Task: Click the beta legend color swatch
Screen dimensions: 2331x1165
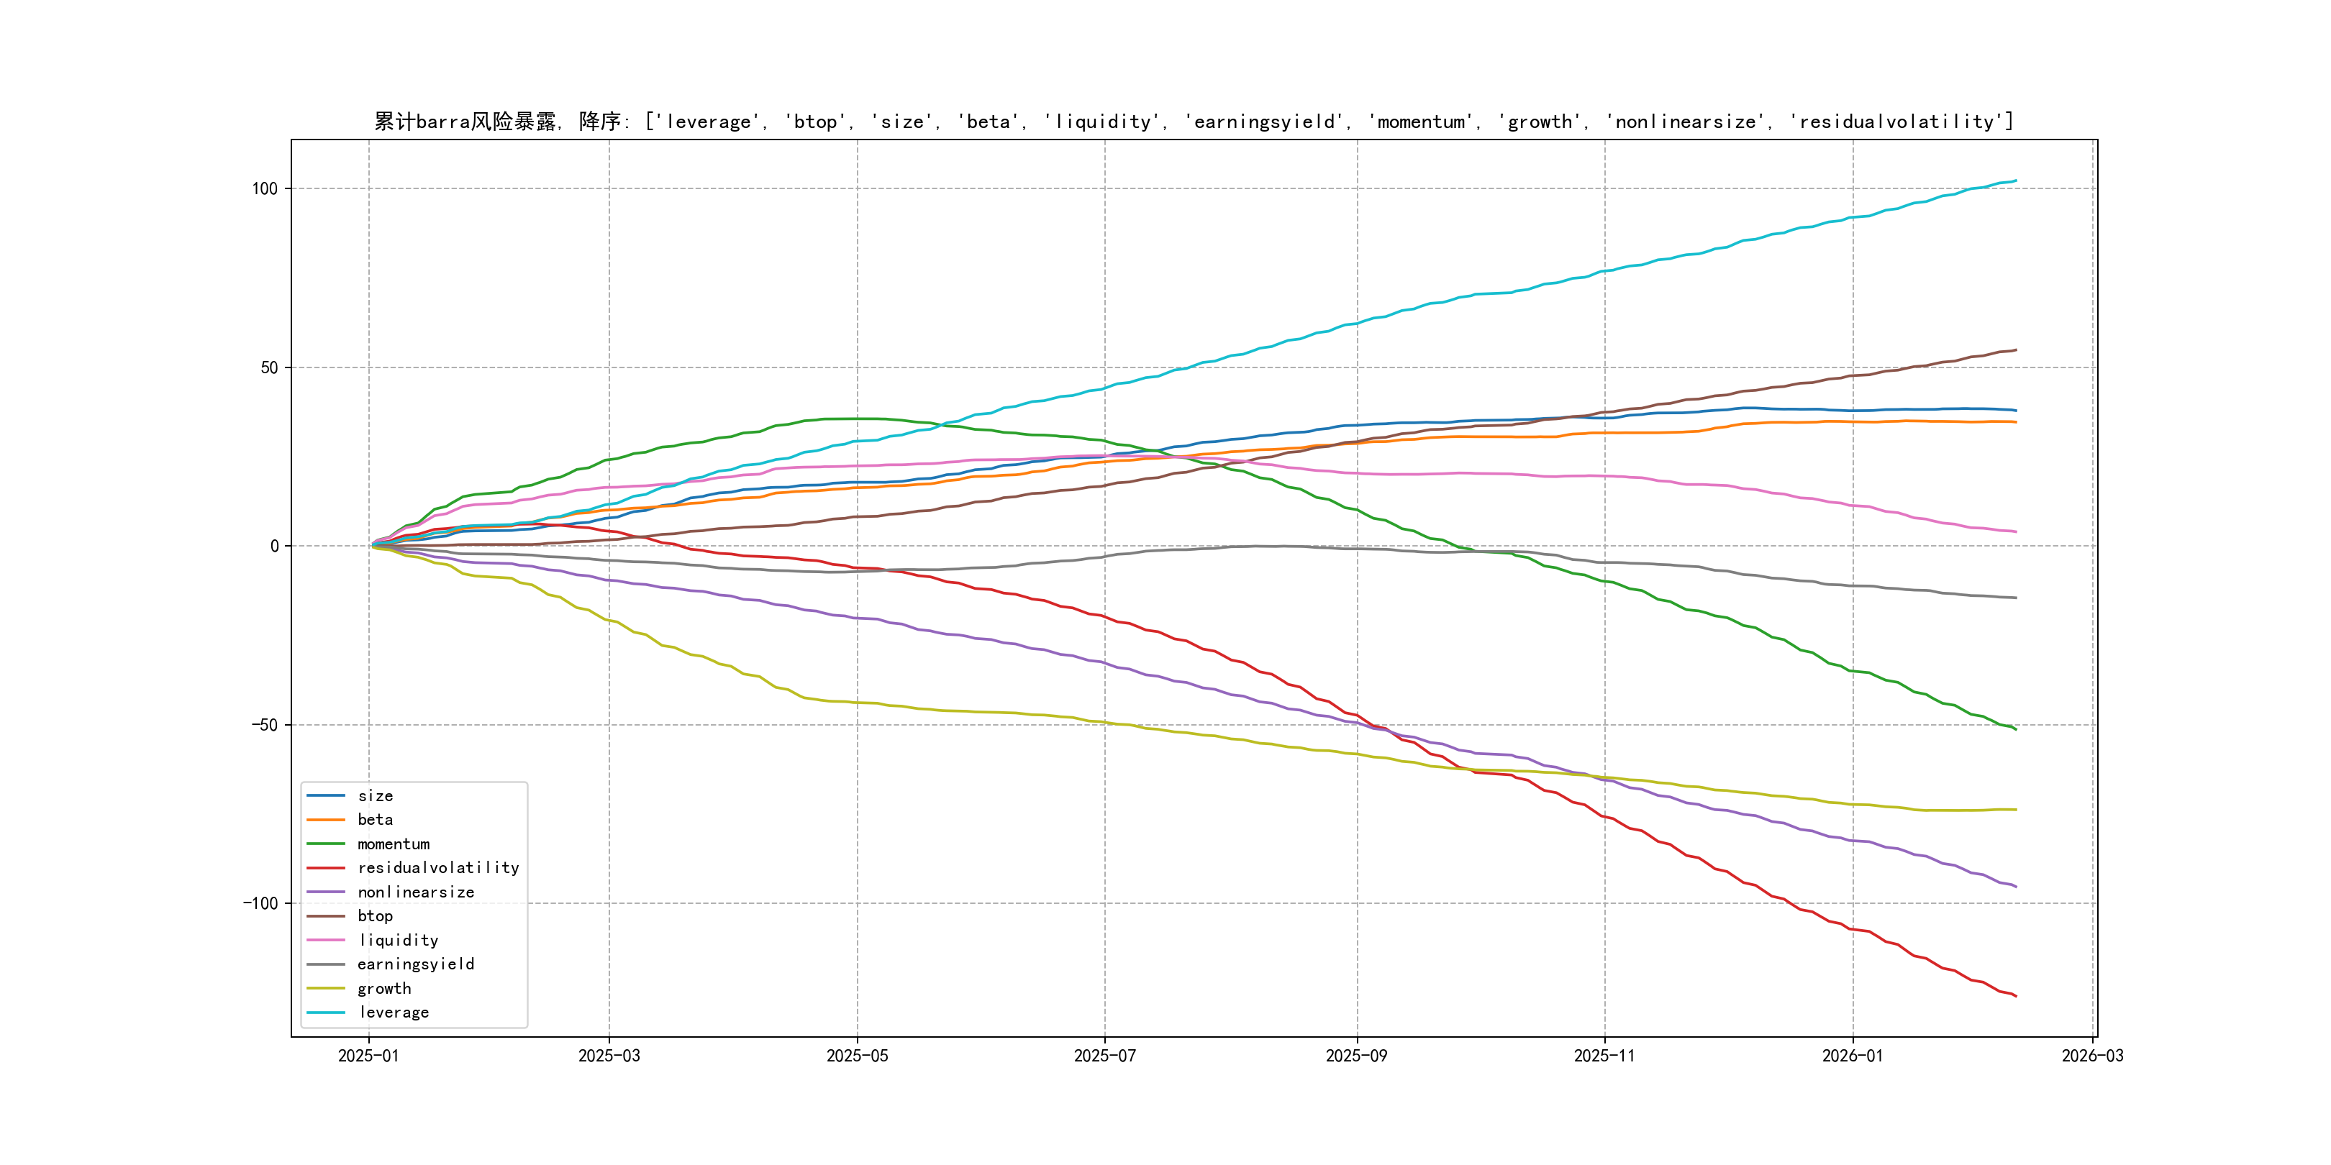Action: coord(326,820)
